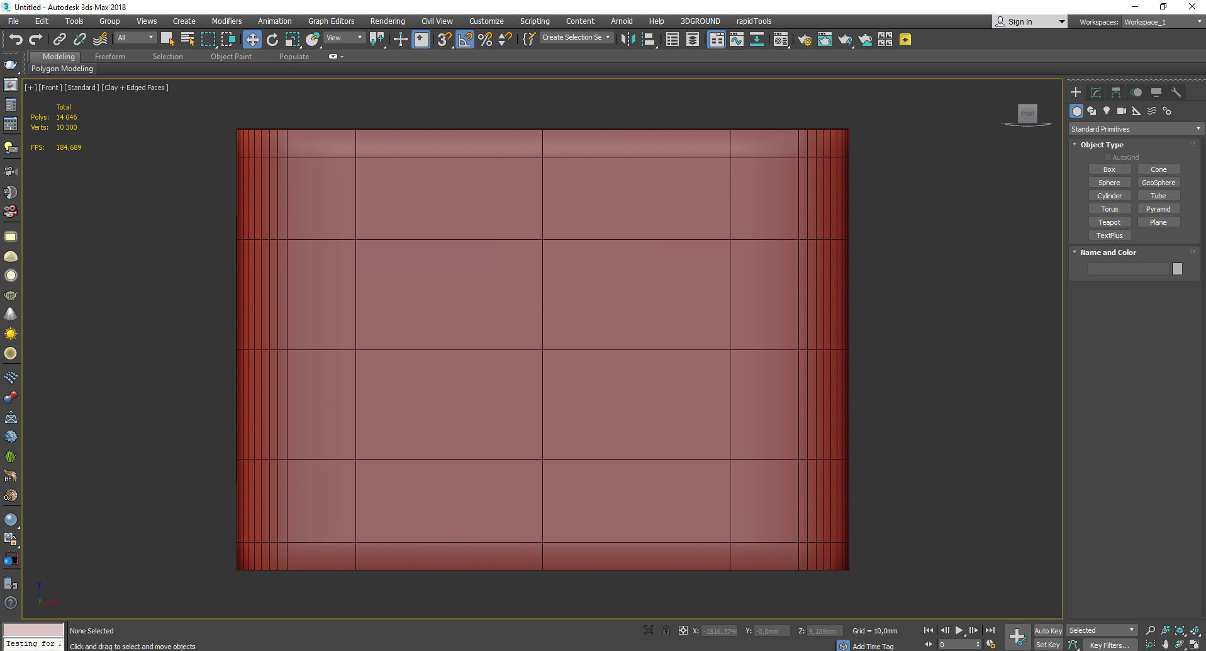This screenshot has height=651, width=1206.
Task: Open Time Configuration clock icon
Action: click(991, 645)
